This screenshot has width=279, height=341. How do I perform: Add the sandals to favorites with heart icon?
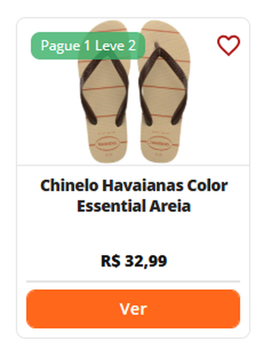coord(229,45)
